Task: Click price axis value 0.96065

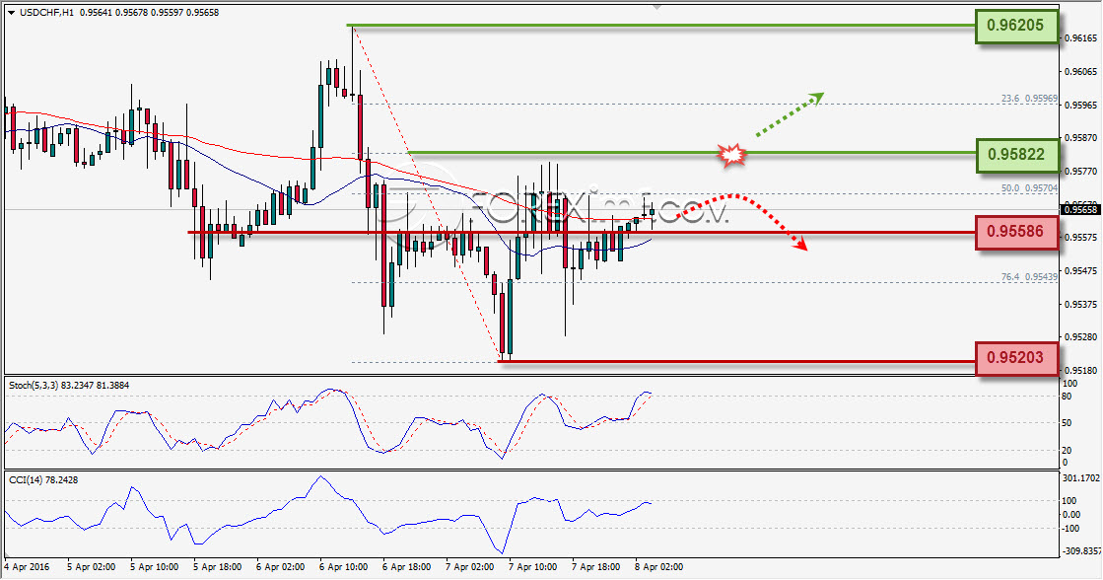Action: pos(1079,72)
